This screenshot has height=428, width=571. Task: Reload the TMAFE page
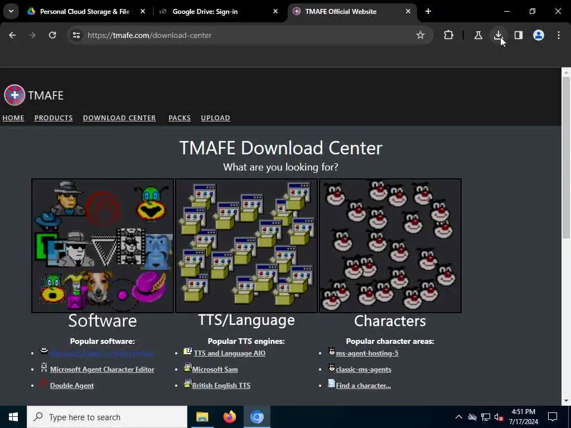pyautogui.click(x=52, y=35)
